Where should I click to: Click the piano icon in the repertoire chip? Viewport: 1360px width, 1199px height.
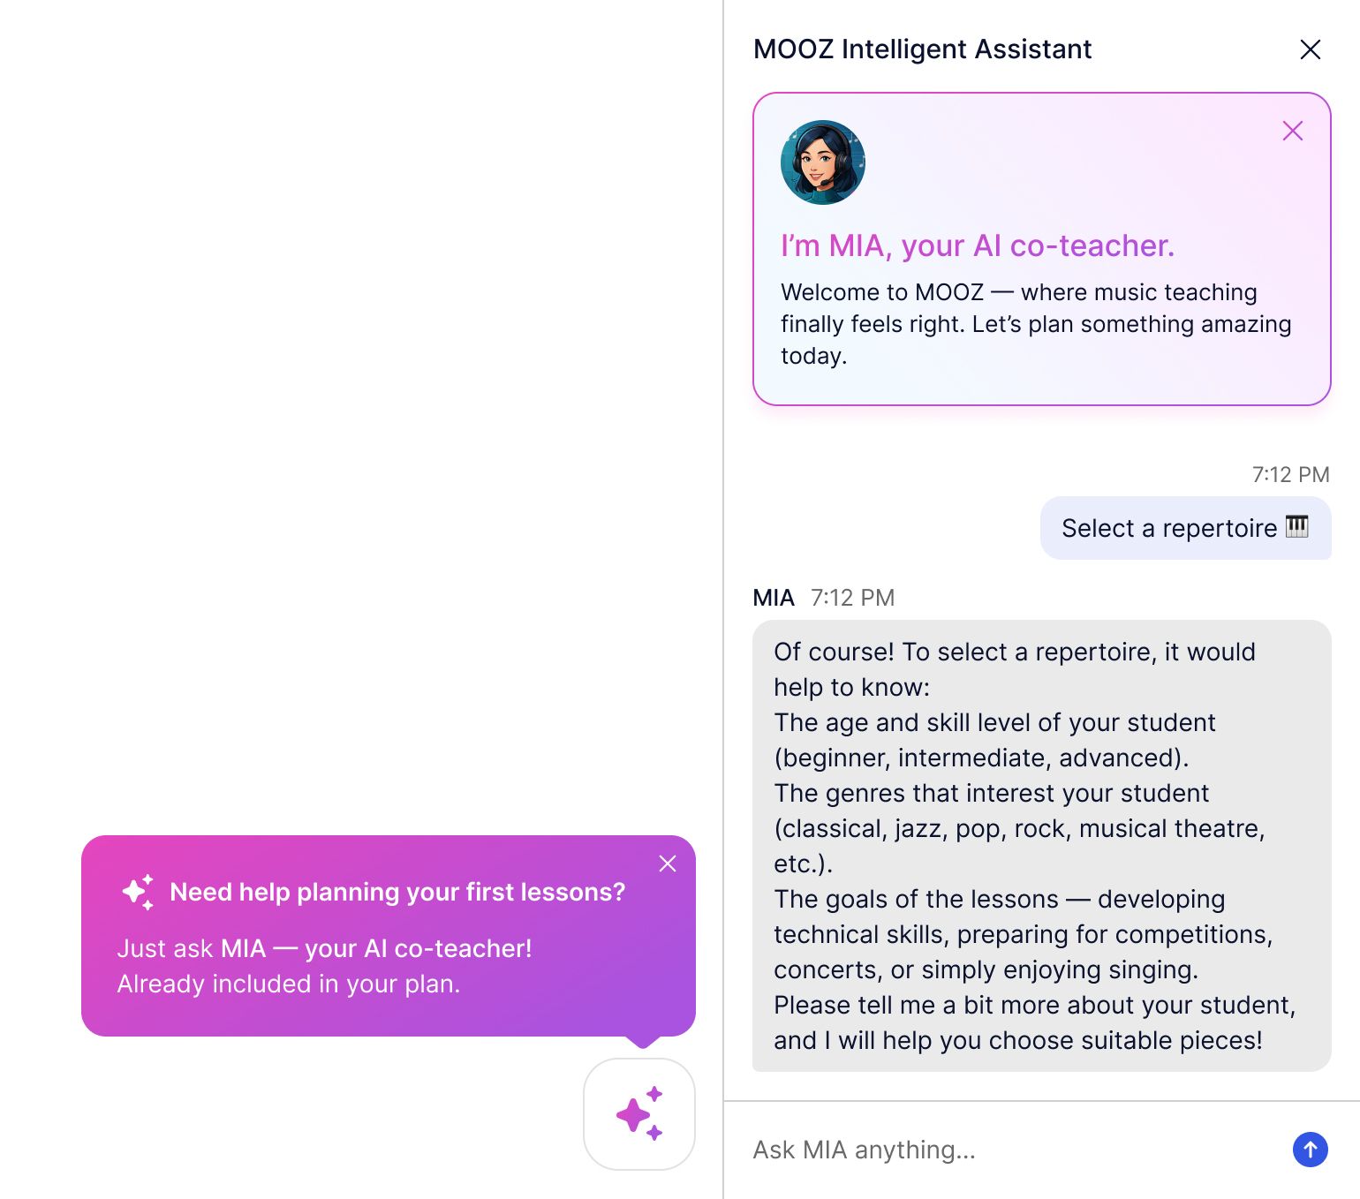point(1297,527)
